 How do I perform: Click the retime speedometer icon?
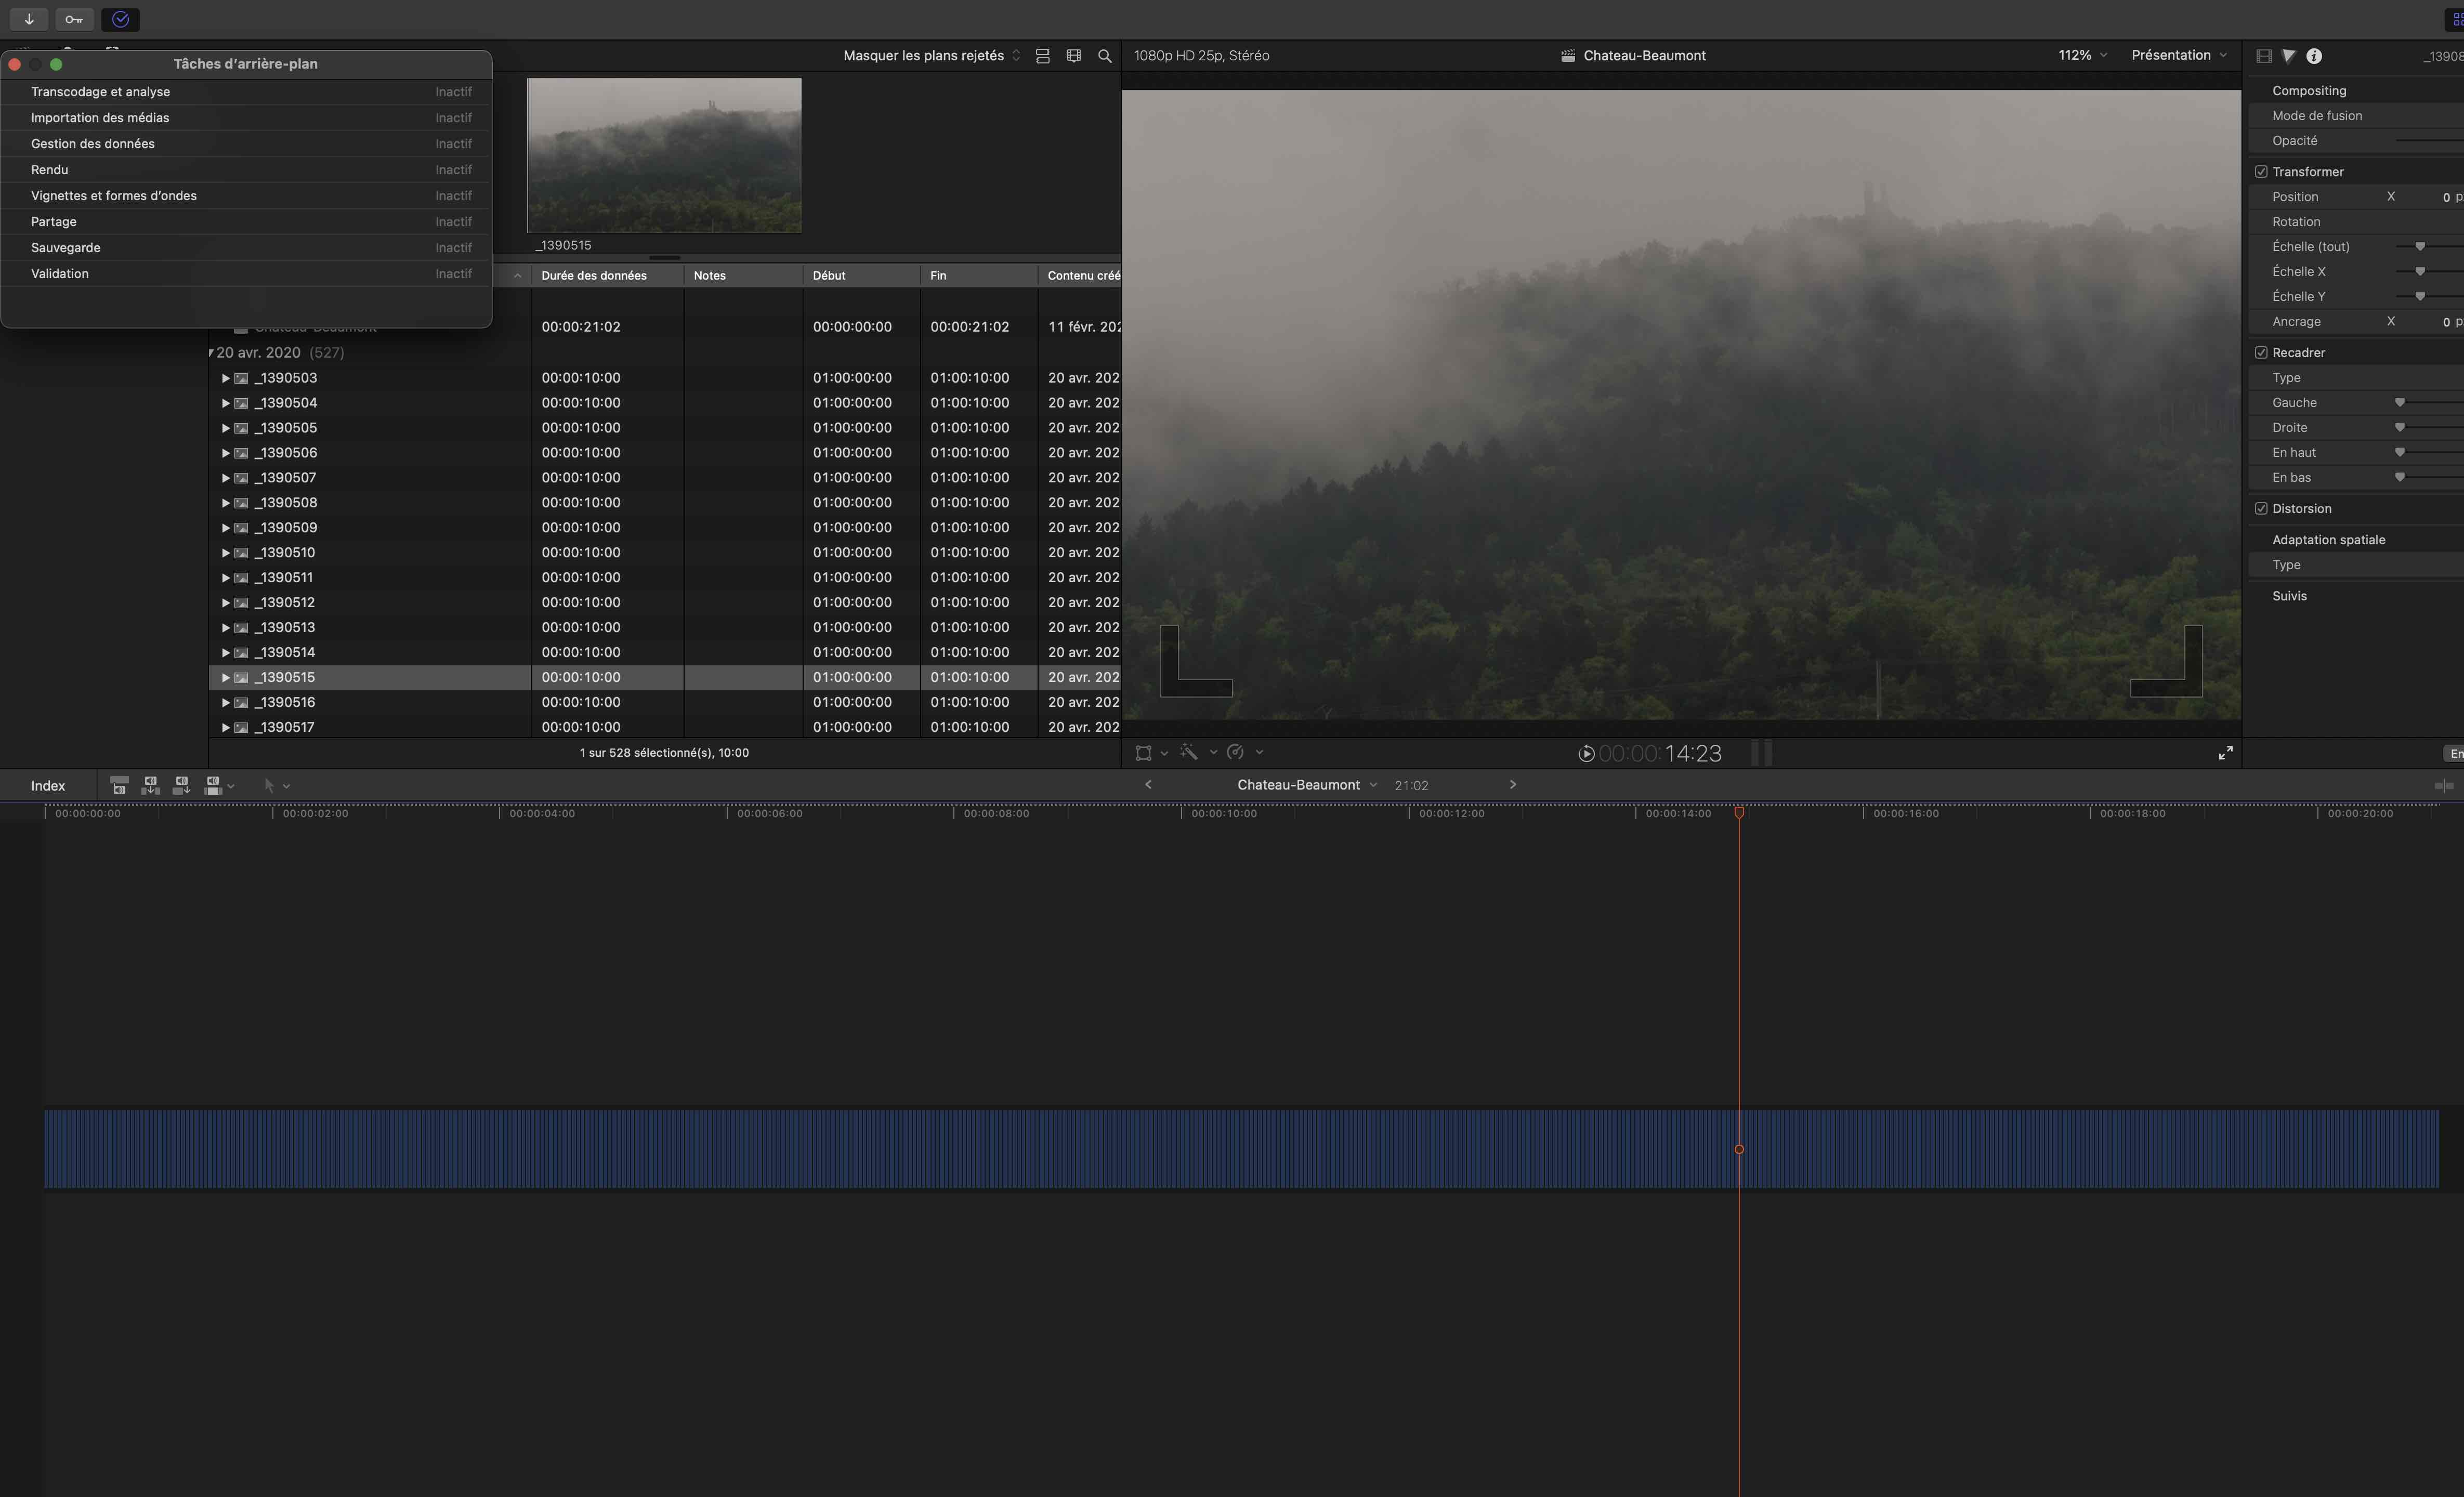click(1235, 752)
